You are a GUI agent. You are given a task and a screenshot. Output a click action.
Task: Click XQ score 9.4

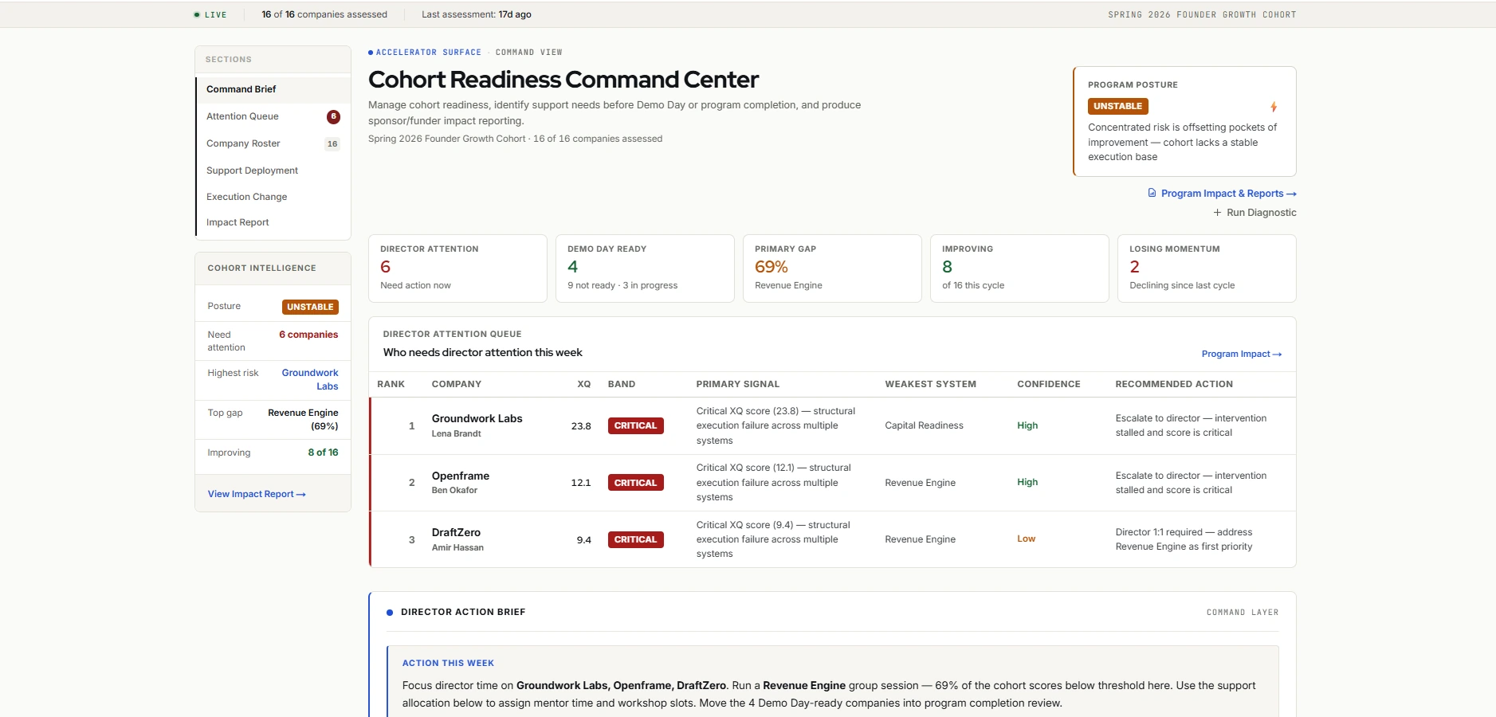point(584,540)
